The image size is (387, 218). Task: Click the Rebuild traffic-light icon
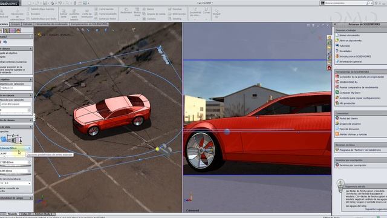[x=75, y=3]
